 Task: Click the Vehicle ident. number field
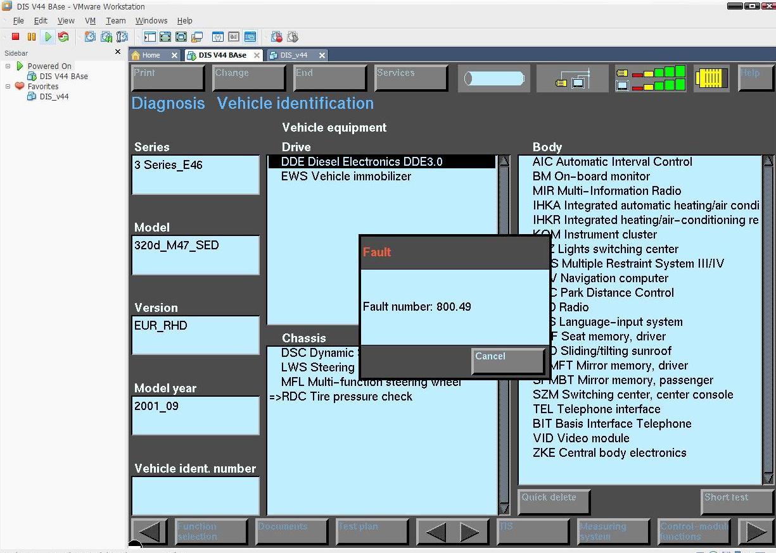tap(196, 496)
